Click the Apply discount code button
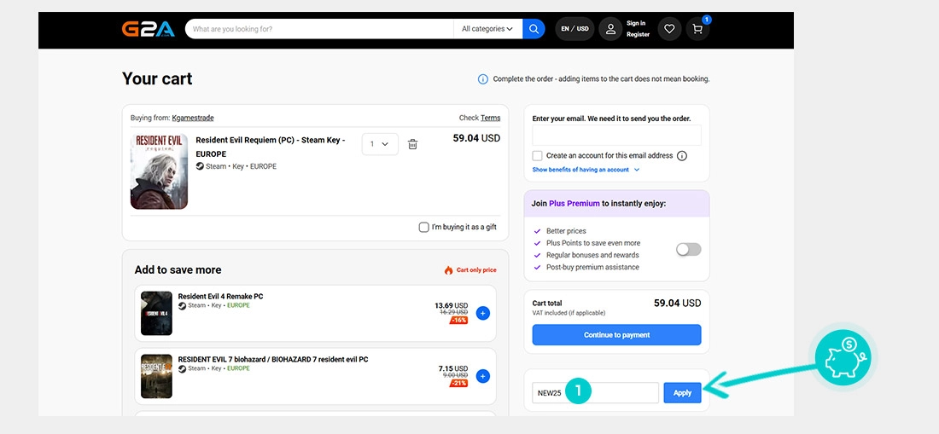Screen dimensions: 939x434 [682, 393]
